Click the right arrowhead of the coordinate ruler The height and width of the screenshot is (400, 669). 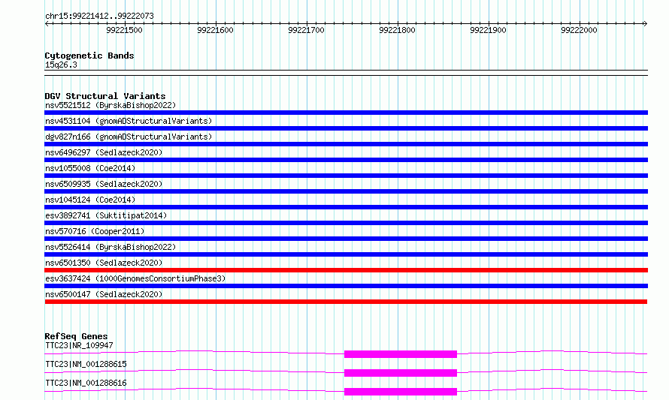pyautogui.click(x=645, y=24)
